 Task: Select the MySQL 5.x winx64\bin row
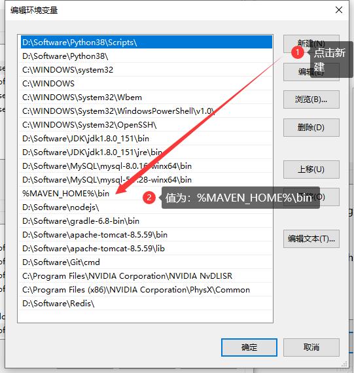click(147, 179)
